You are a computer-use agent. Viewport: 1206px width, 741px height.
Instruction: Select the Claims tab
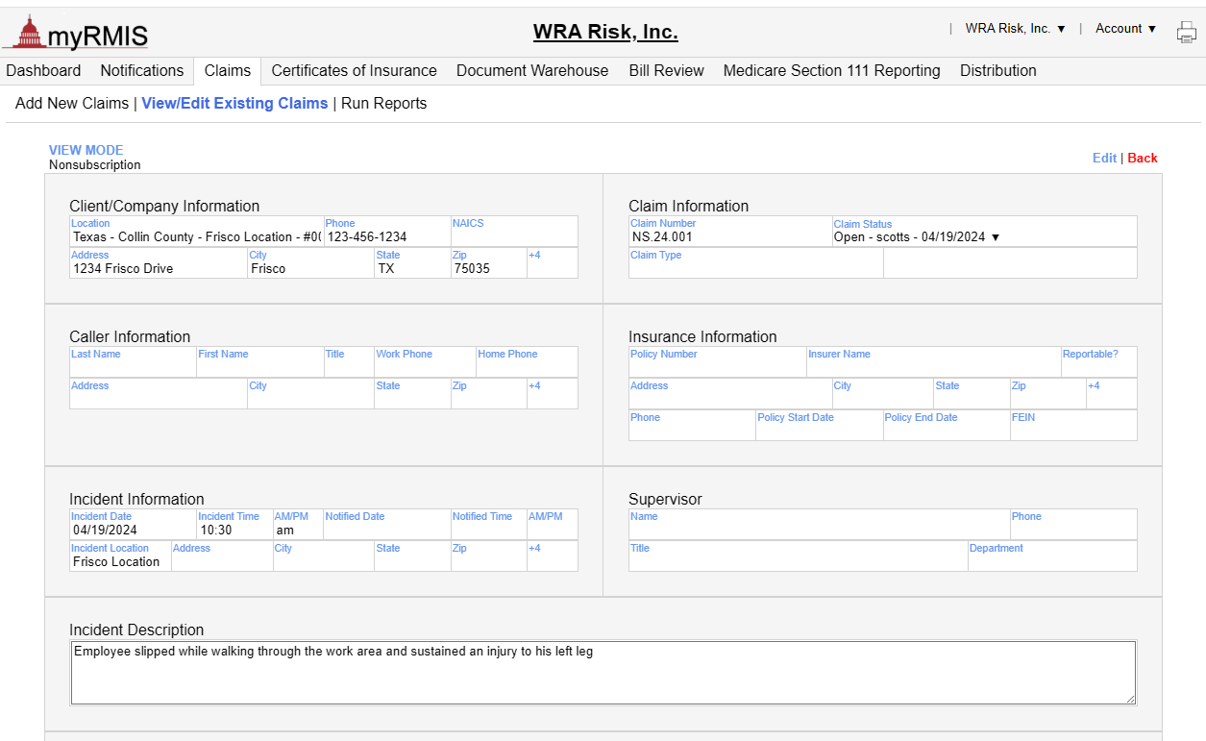pyautogui.click(x=228, y=71)
